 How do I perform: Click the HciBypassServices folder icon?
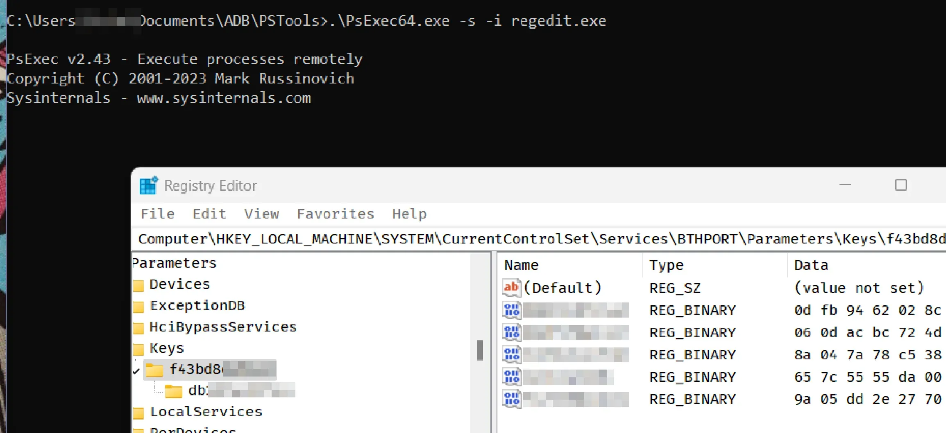point(139,327)
